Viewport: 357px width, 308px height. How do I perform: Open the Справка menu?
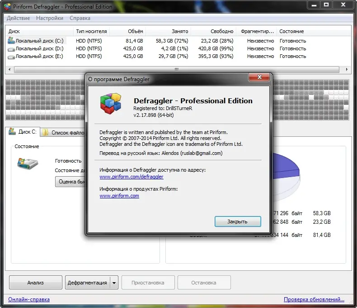click(x=80, y=18)
